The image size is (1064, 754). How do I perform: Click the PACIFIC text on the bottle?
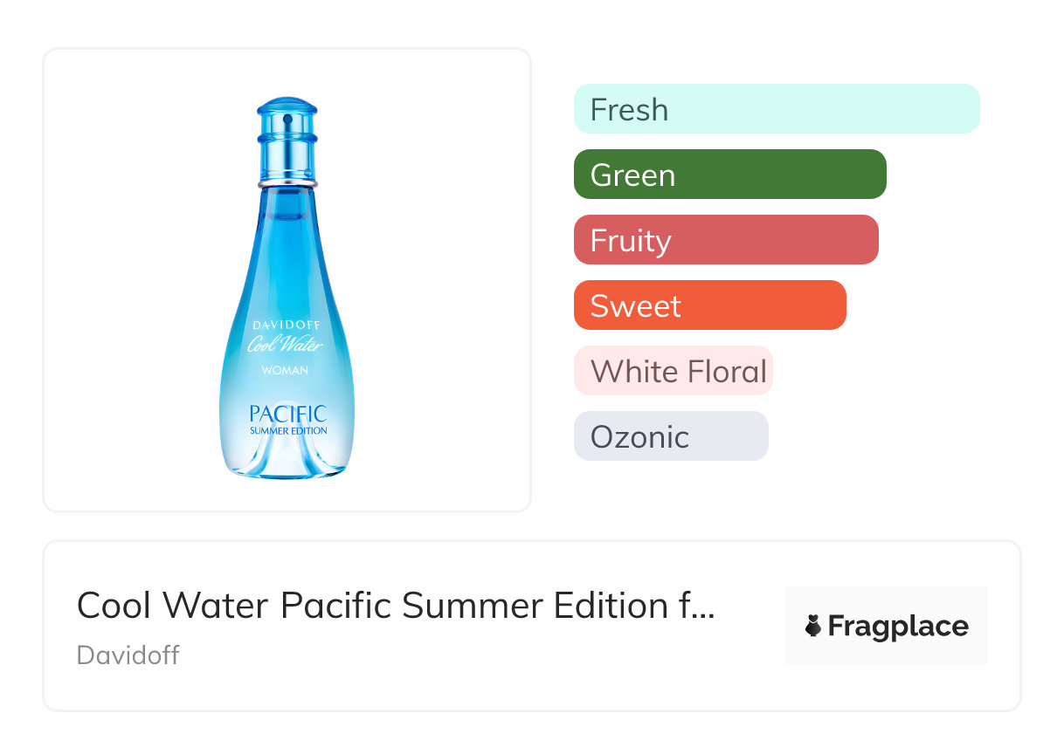(287, 413)
